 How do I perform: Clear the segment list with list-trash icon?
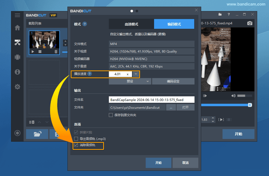click(32, 122)
